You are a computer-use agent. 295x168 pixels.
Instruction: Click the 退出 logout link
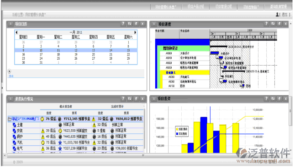[x=284, y=15]
